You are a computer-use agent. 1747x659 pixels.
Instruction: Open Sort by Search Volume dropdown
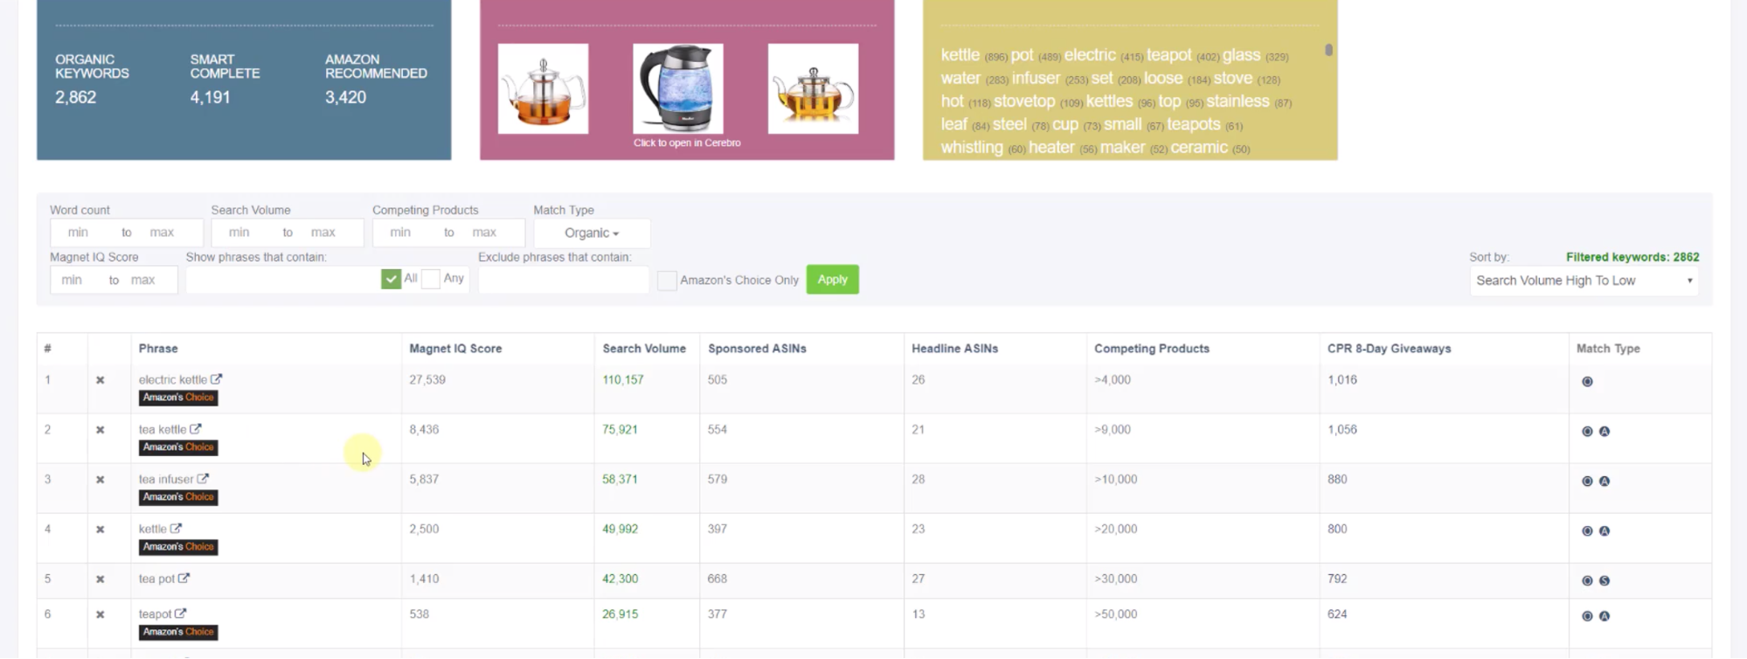1584,281
